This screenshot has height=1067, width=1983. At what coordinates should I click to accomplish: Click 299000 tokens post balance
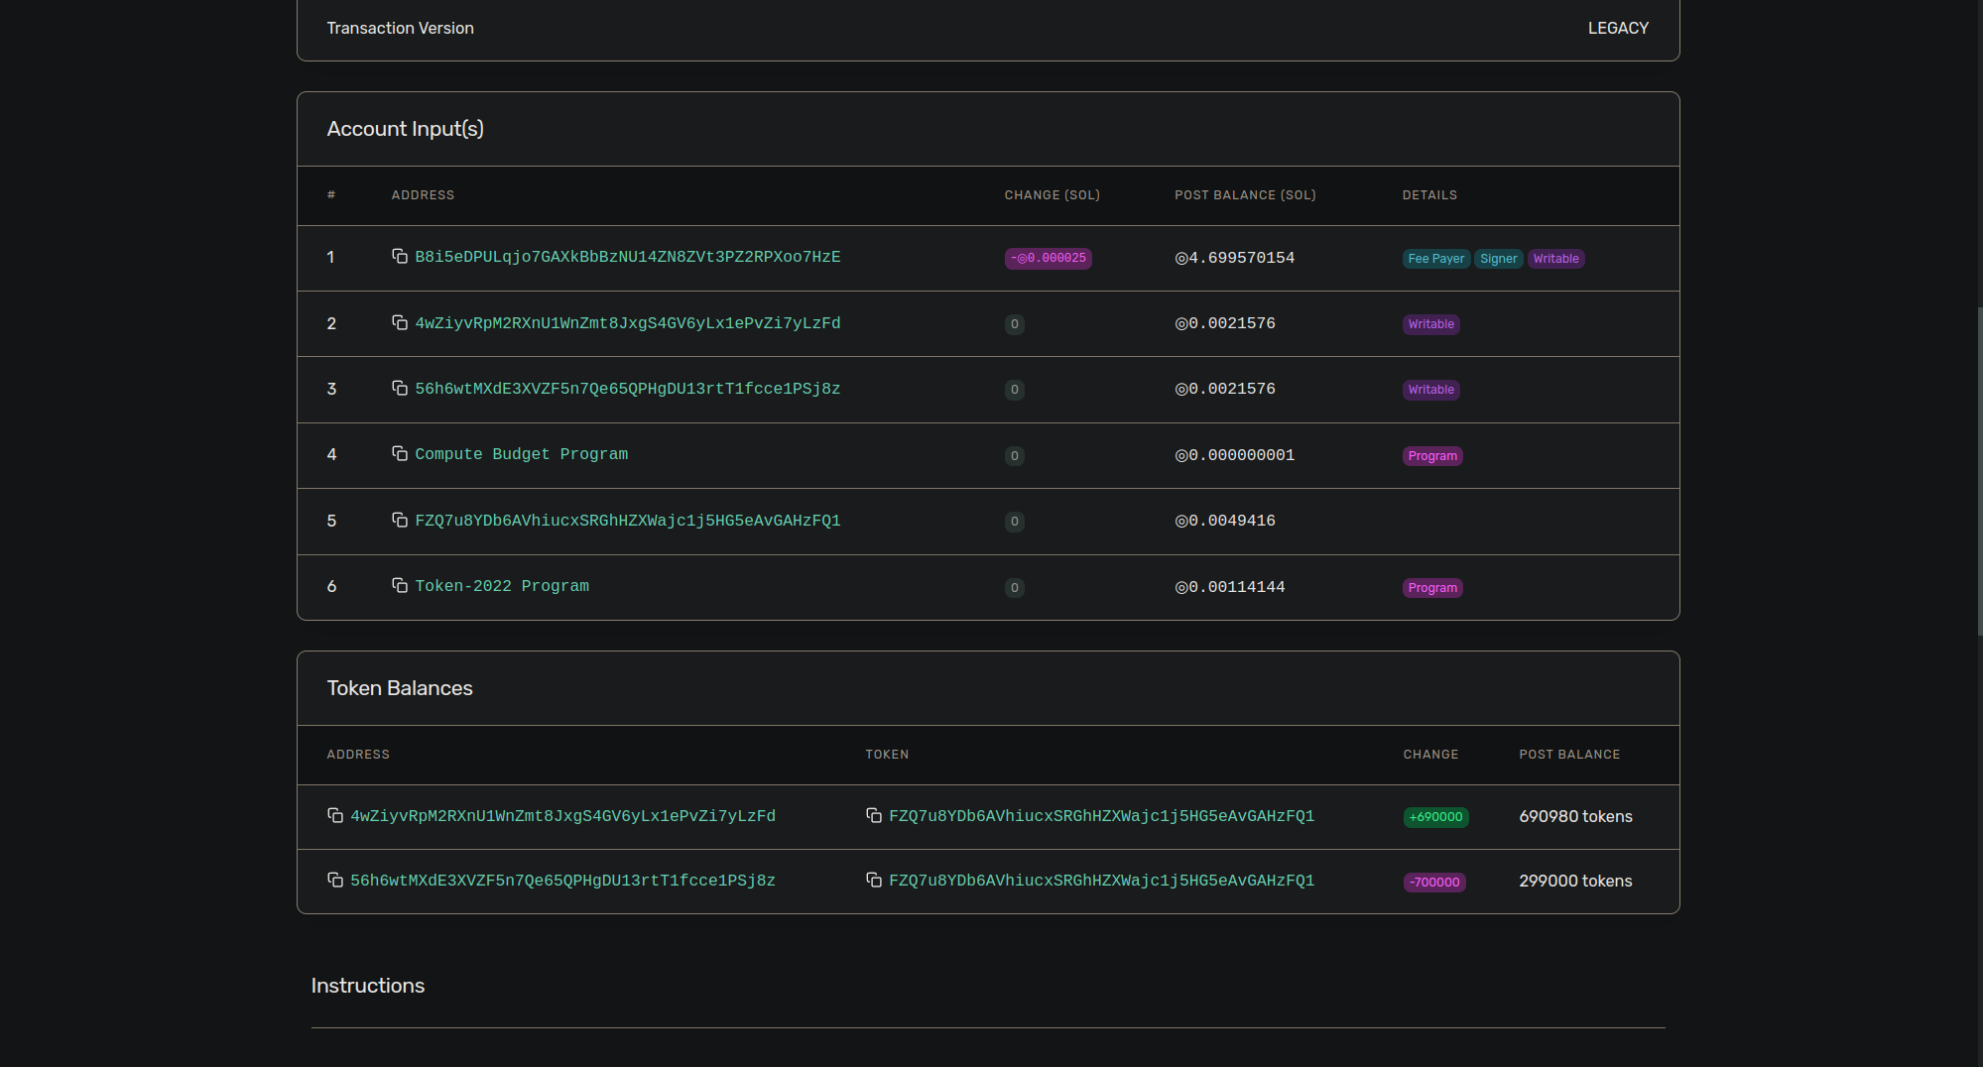click(1576, 881)
